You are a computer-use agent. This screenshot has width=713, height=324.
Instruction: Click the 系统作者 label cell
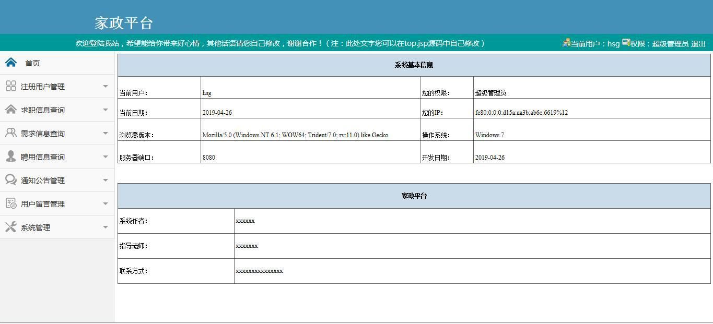click(176, 221)
